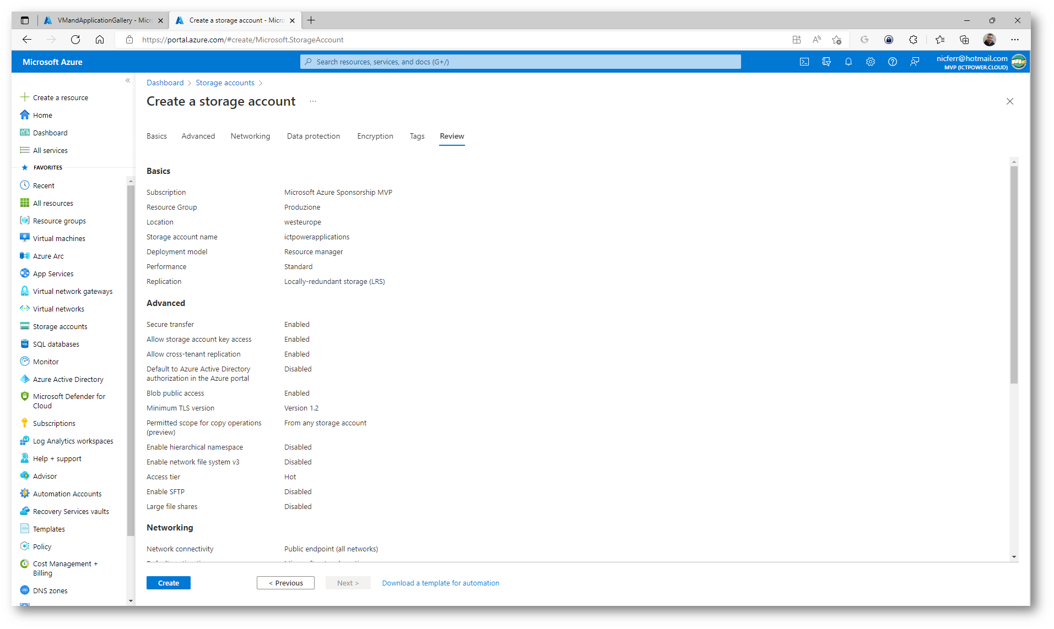Open Automation Accounts in sidebar

[x=67, y=494]
